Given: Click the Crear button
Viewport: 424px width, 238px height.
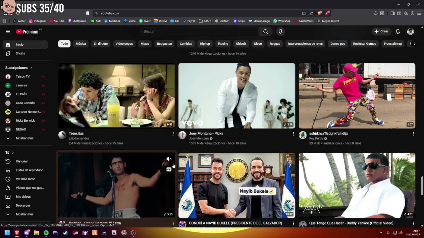Looking at the screenshot, I should [x=381, y=31].
